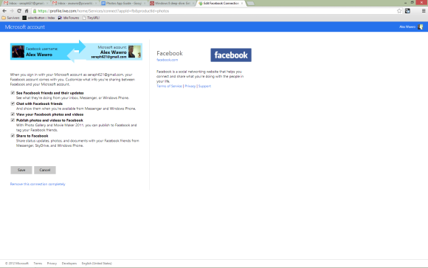
Task: Open the user name in the header
Action: click(x=407, y=27)
